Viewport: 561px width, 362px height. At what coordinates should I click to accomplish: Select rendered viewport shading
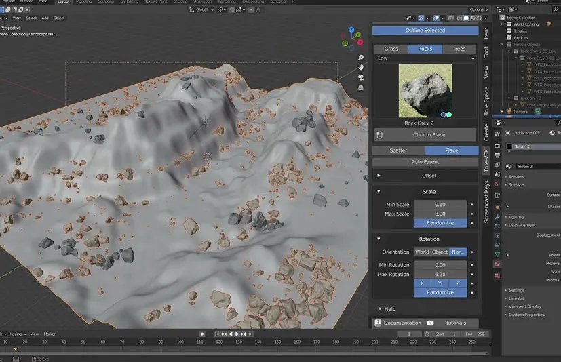point(479,18)
